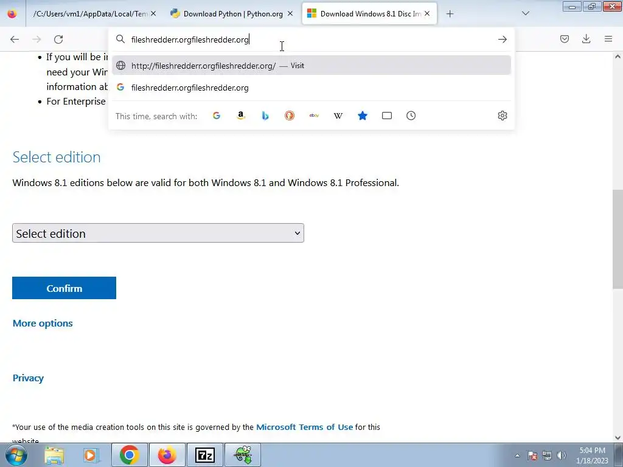The width and height of the screenshot is (623, 467).
Task: Select Download Windows 8.1 Disc Image tab
Action: pos(369,14)
